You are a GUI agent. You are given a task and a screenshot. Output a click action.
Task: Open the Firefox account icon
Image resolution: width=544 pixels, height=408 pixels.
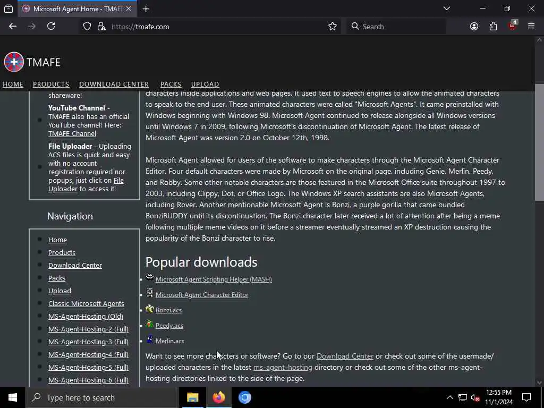474,27
